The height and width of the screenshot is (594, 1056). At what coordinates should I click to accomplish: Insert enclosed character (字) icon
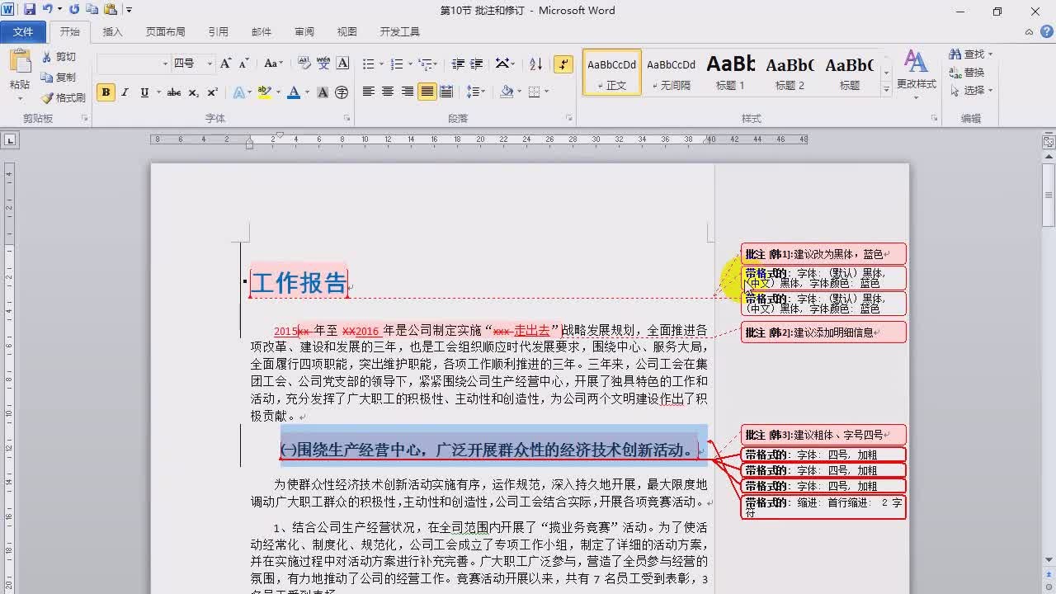pyautogui.click(x=342, y=92)
